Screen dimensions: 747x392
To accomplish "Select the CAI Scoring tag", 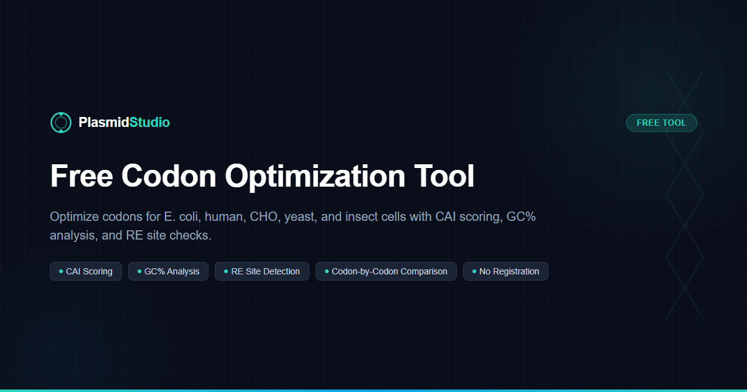I will [x=86, y=271].
